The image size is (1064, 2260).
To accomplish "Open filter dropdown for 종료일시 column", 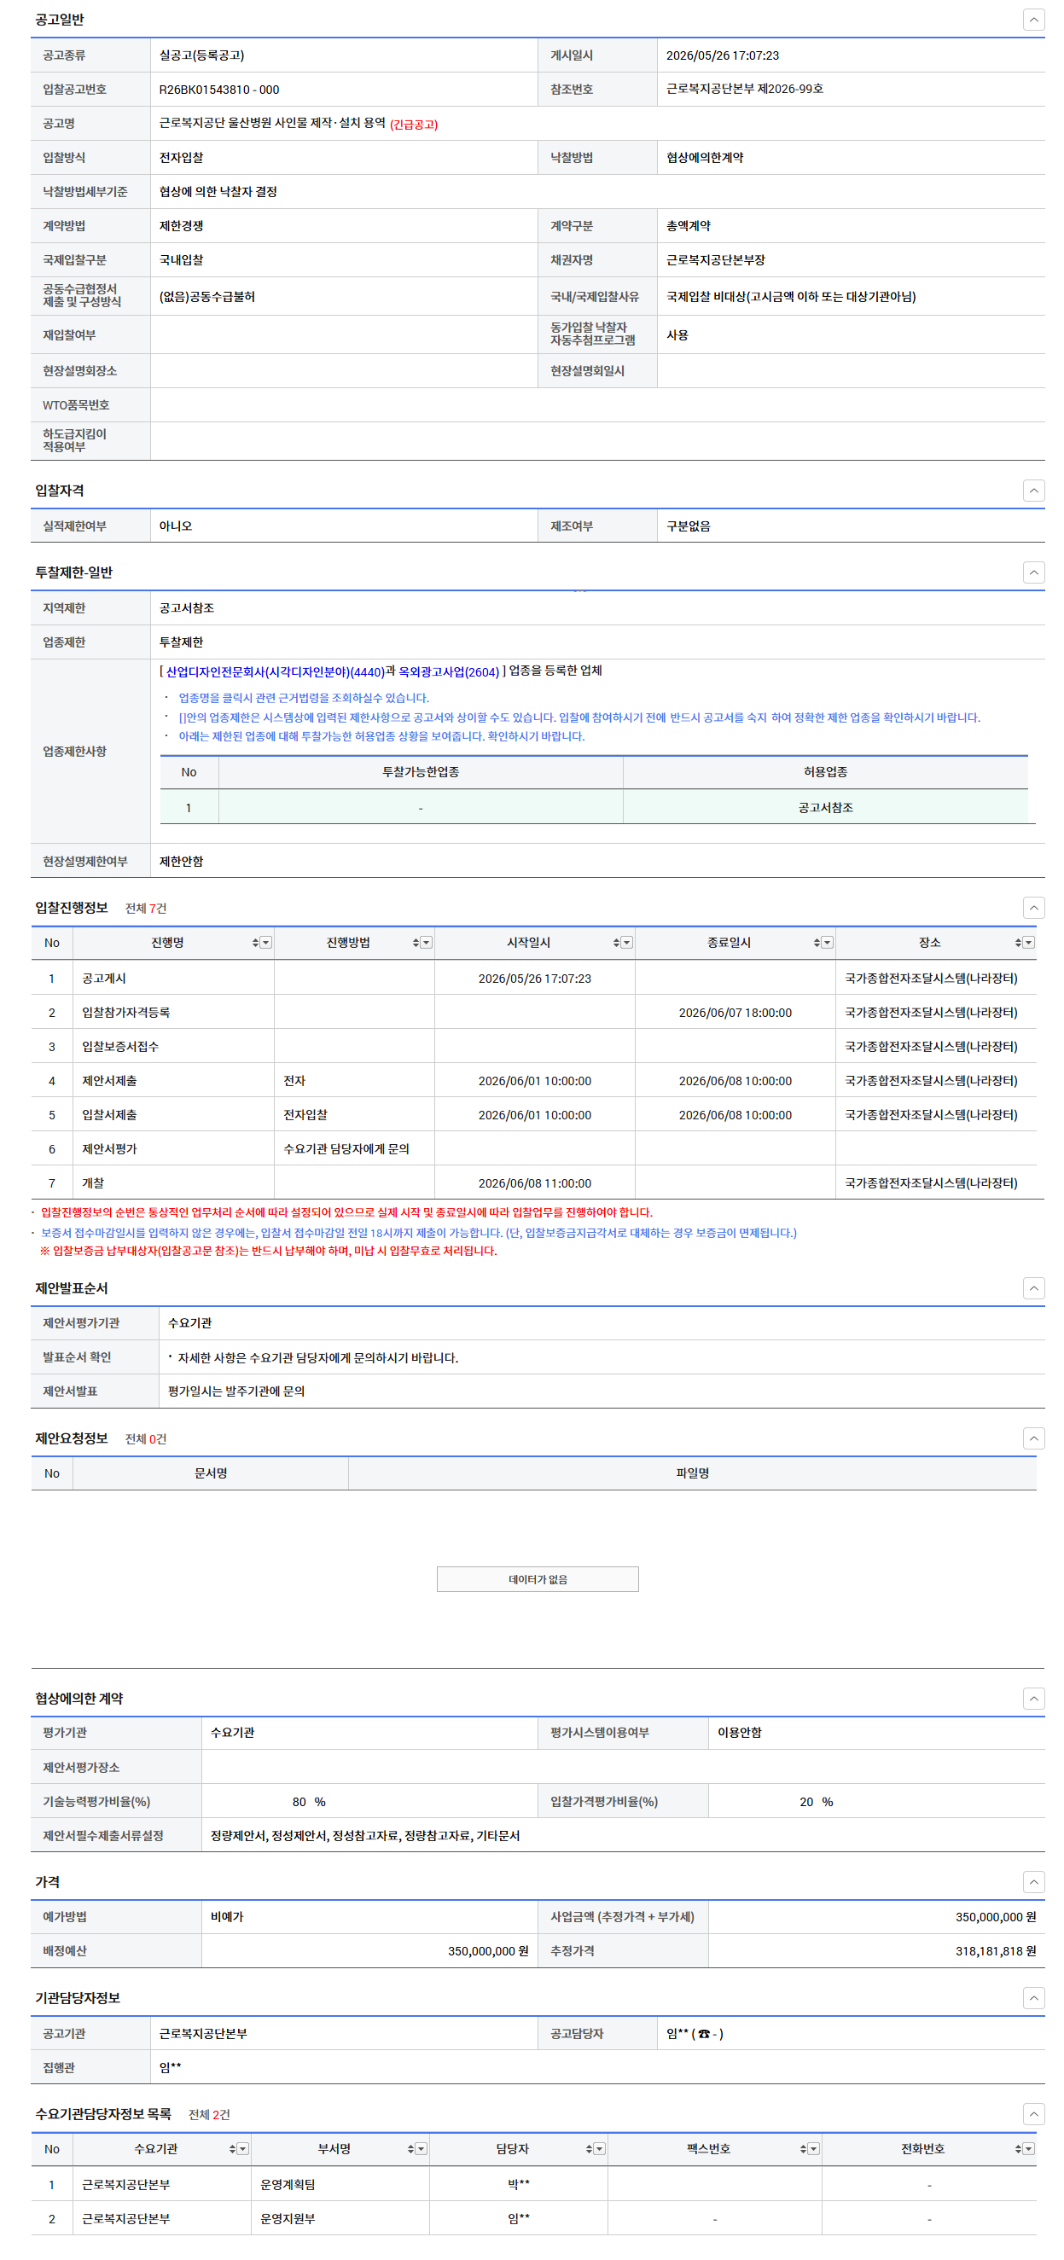I will pos(827,942).
